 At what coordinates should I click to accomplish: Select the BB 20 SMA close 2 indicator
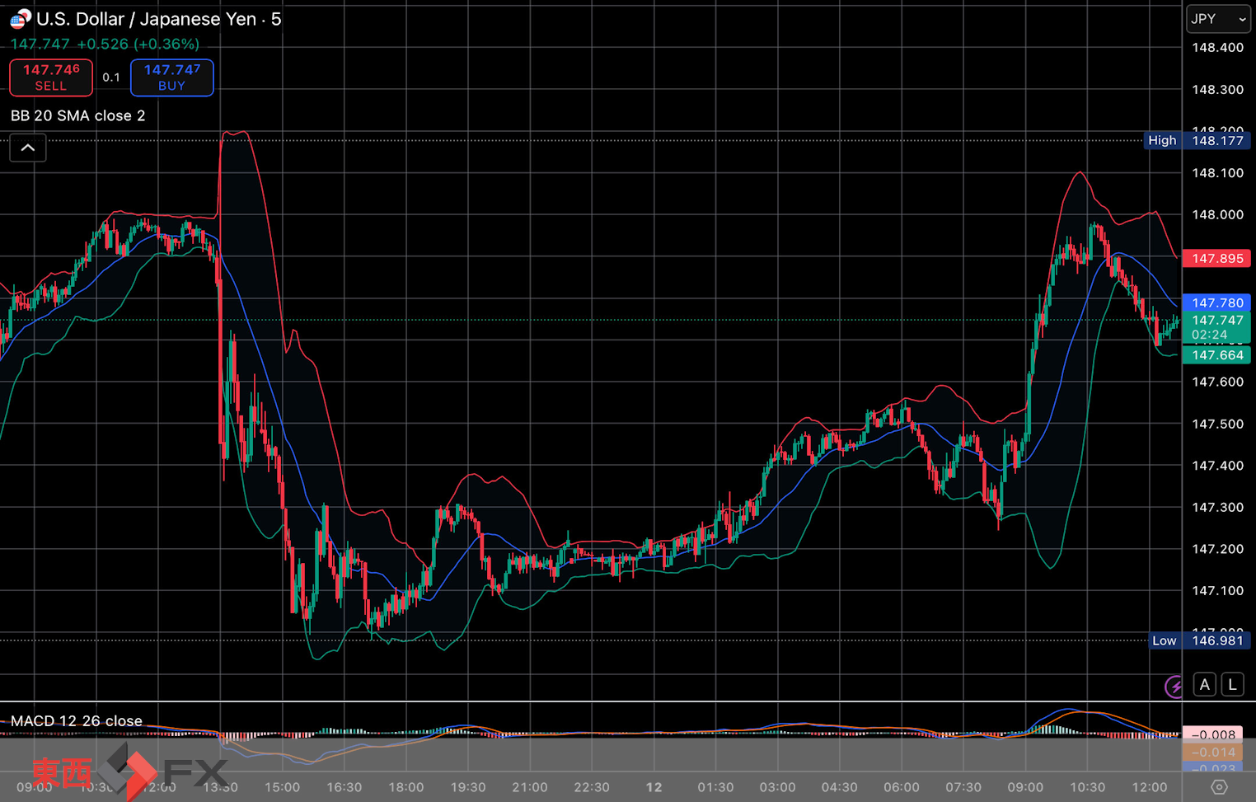click(77, 115)
